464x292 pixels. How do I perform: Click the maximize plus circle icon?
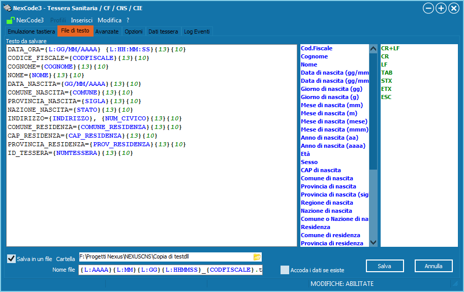pyautogui.click(x=441, y=8)
